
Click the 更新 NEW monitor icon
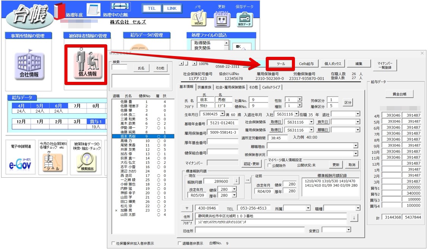pos(222,19)
